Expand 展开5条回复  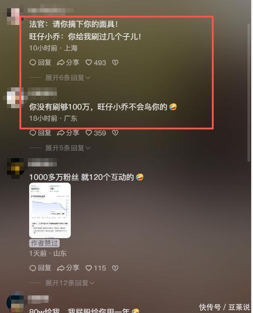point(68,148)
